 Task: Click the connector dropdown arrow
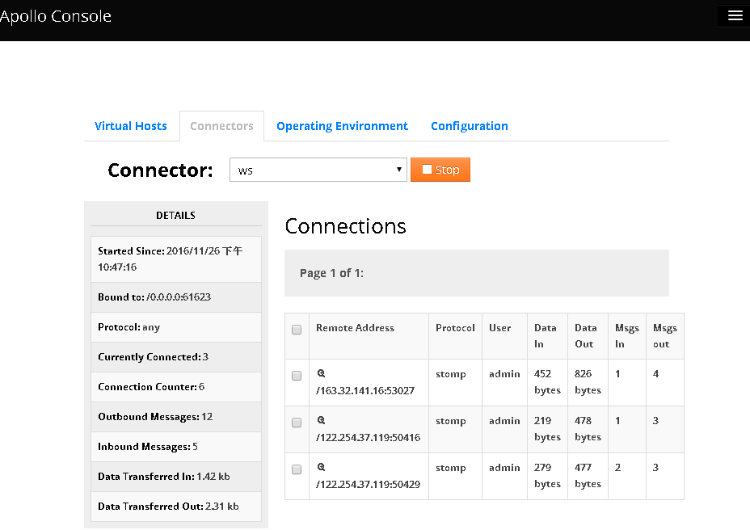click(x=398, y=170)
